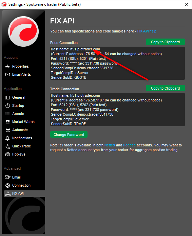The width and height of the screenshot is (192, 236).
Task: Click the cTrader logo in title bar
Action: click(x=4, y=4)
